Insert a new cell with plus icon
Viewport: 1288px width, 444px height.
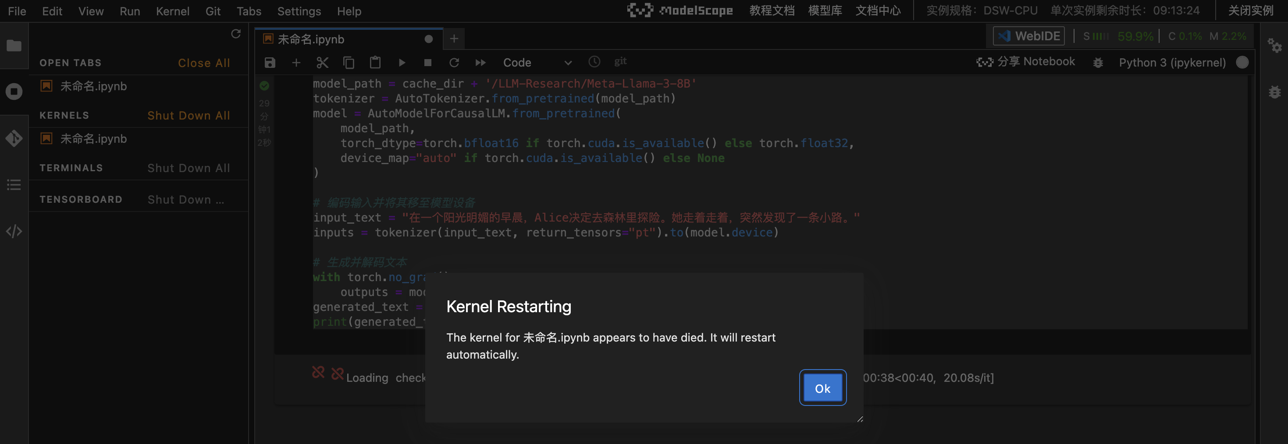click(296, 63)
